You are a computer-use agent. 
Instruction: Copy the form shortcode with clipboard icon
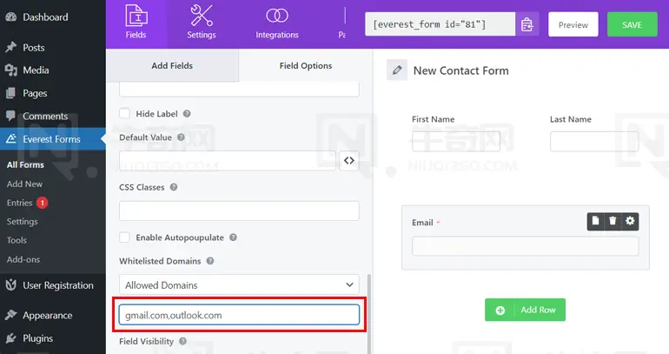[x=527, y=24]
